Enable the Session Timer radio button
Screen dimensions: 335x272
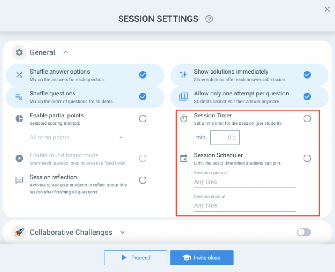[307, 119]
